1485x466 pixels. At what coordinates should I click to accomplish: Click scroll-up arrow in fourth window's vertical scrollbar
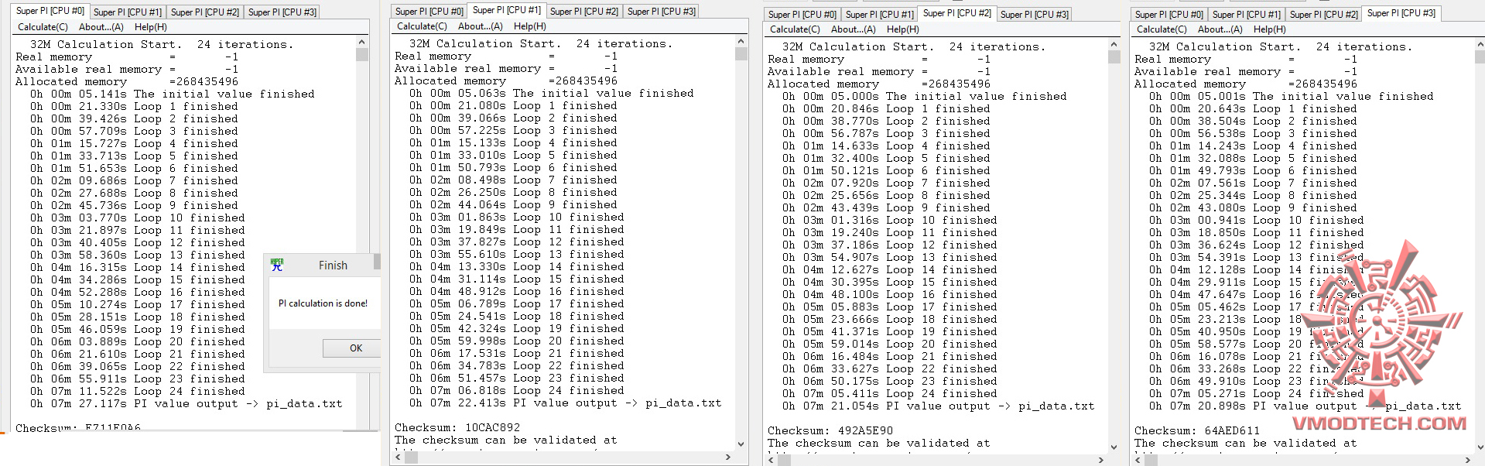pyautogui.click(x=1481, y=45)
